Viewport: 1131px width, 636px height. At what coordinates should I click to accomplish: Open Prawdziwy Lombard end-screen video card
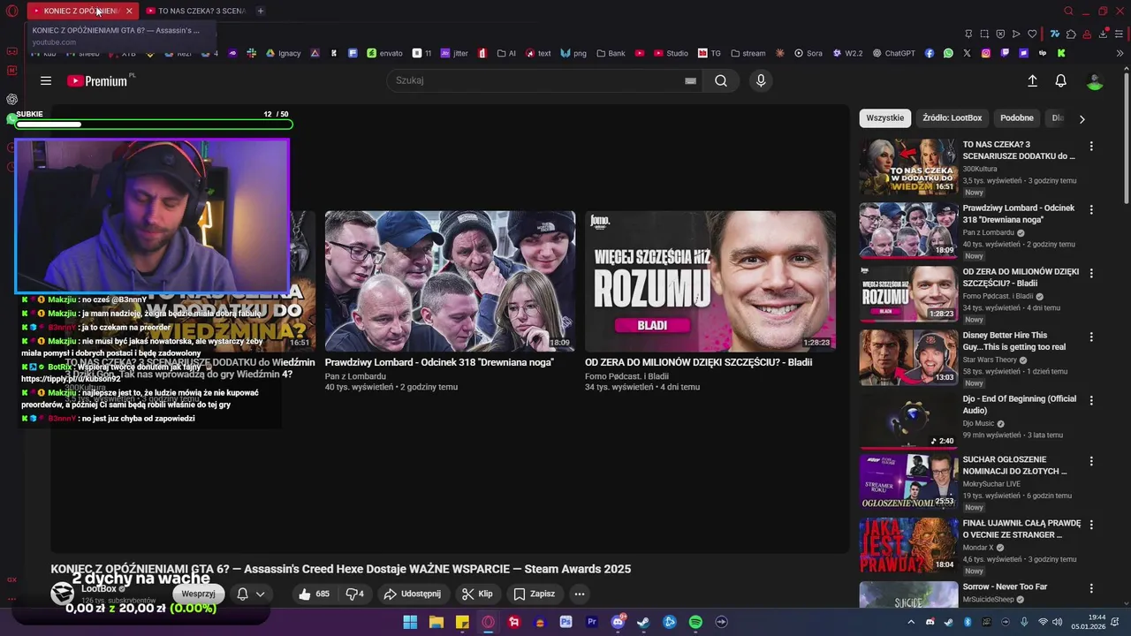(x=450, y=281)
